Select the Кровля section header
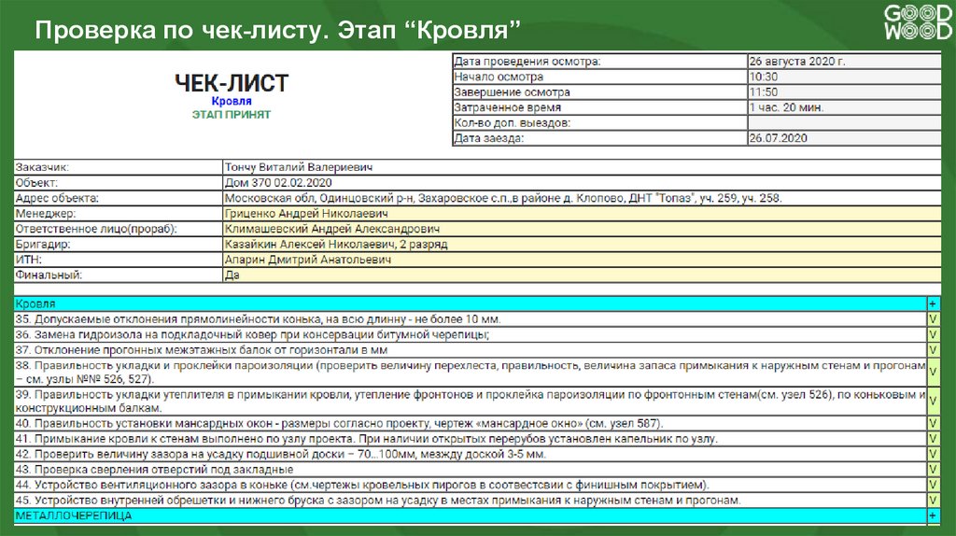 [471, 303]
